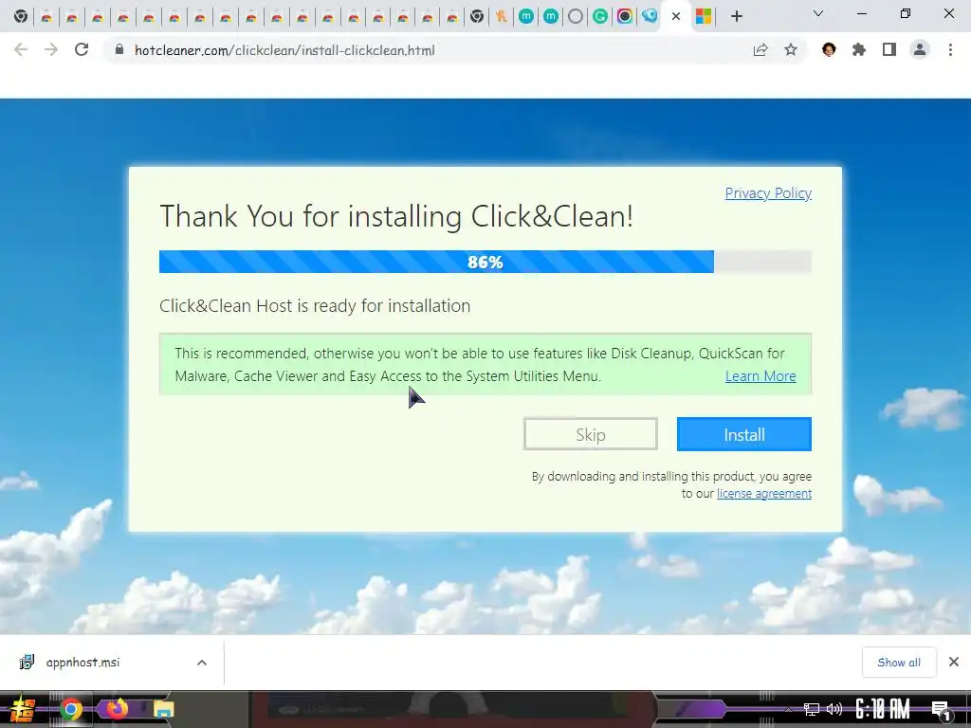Open the Chrome three-dot menu

950,50
